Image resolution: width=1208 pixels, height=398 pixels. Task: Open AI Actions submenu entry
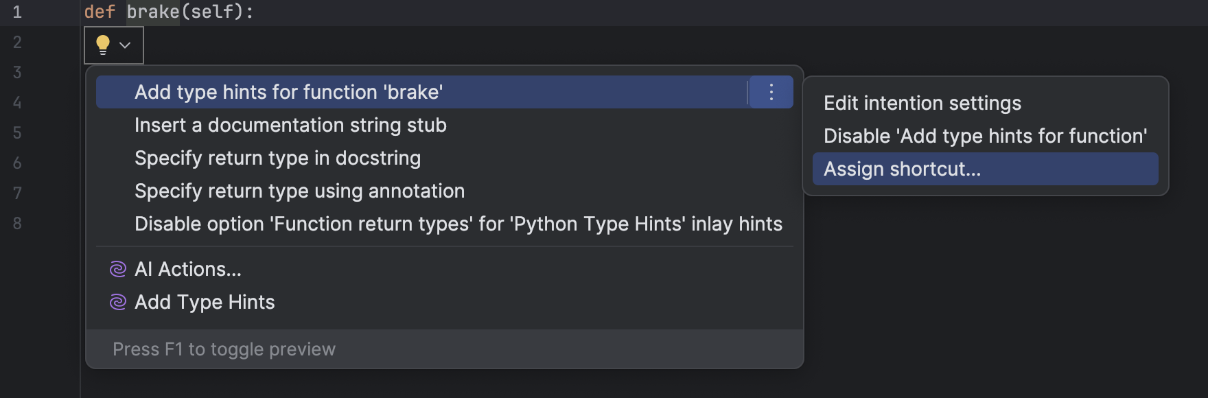pos(187,268)
